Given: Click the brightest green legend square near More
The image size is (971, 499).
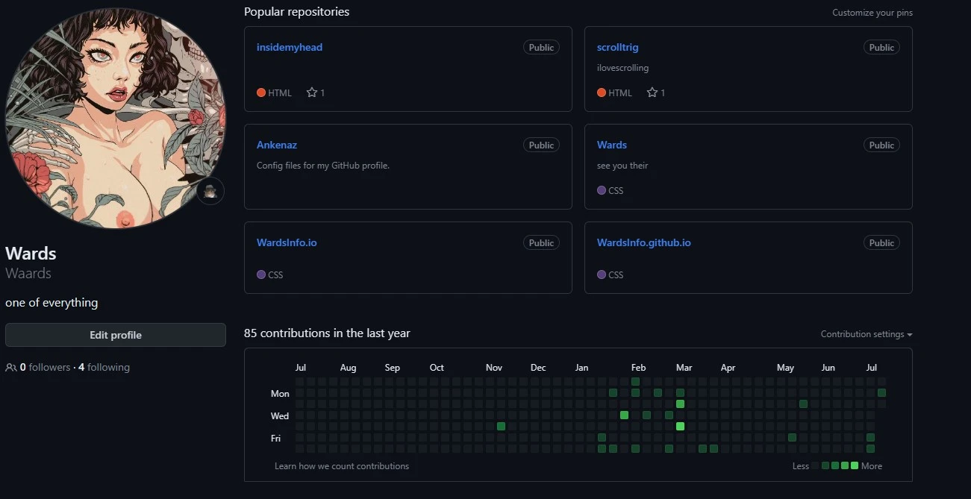Looking at the screenshot, I should pyautogui.click(x=855, y=465).
